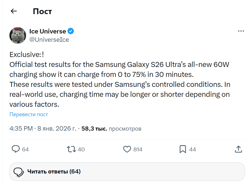Image resolution: width=246 pixels, height=184 pixels.
Task: Click the bubble icon inside 'Читать ответы'
Action: click(x=19, y=172)
